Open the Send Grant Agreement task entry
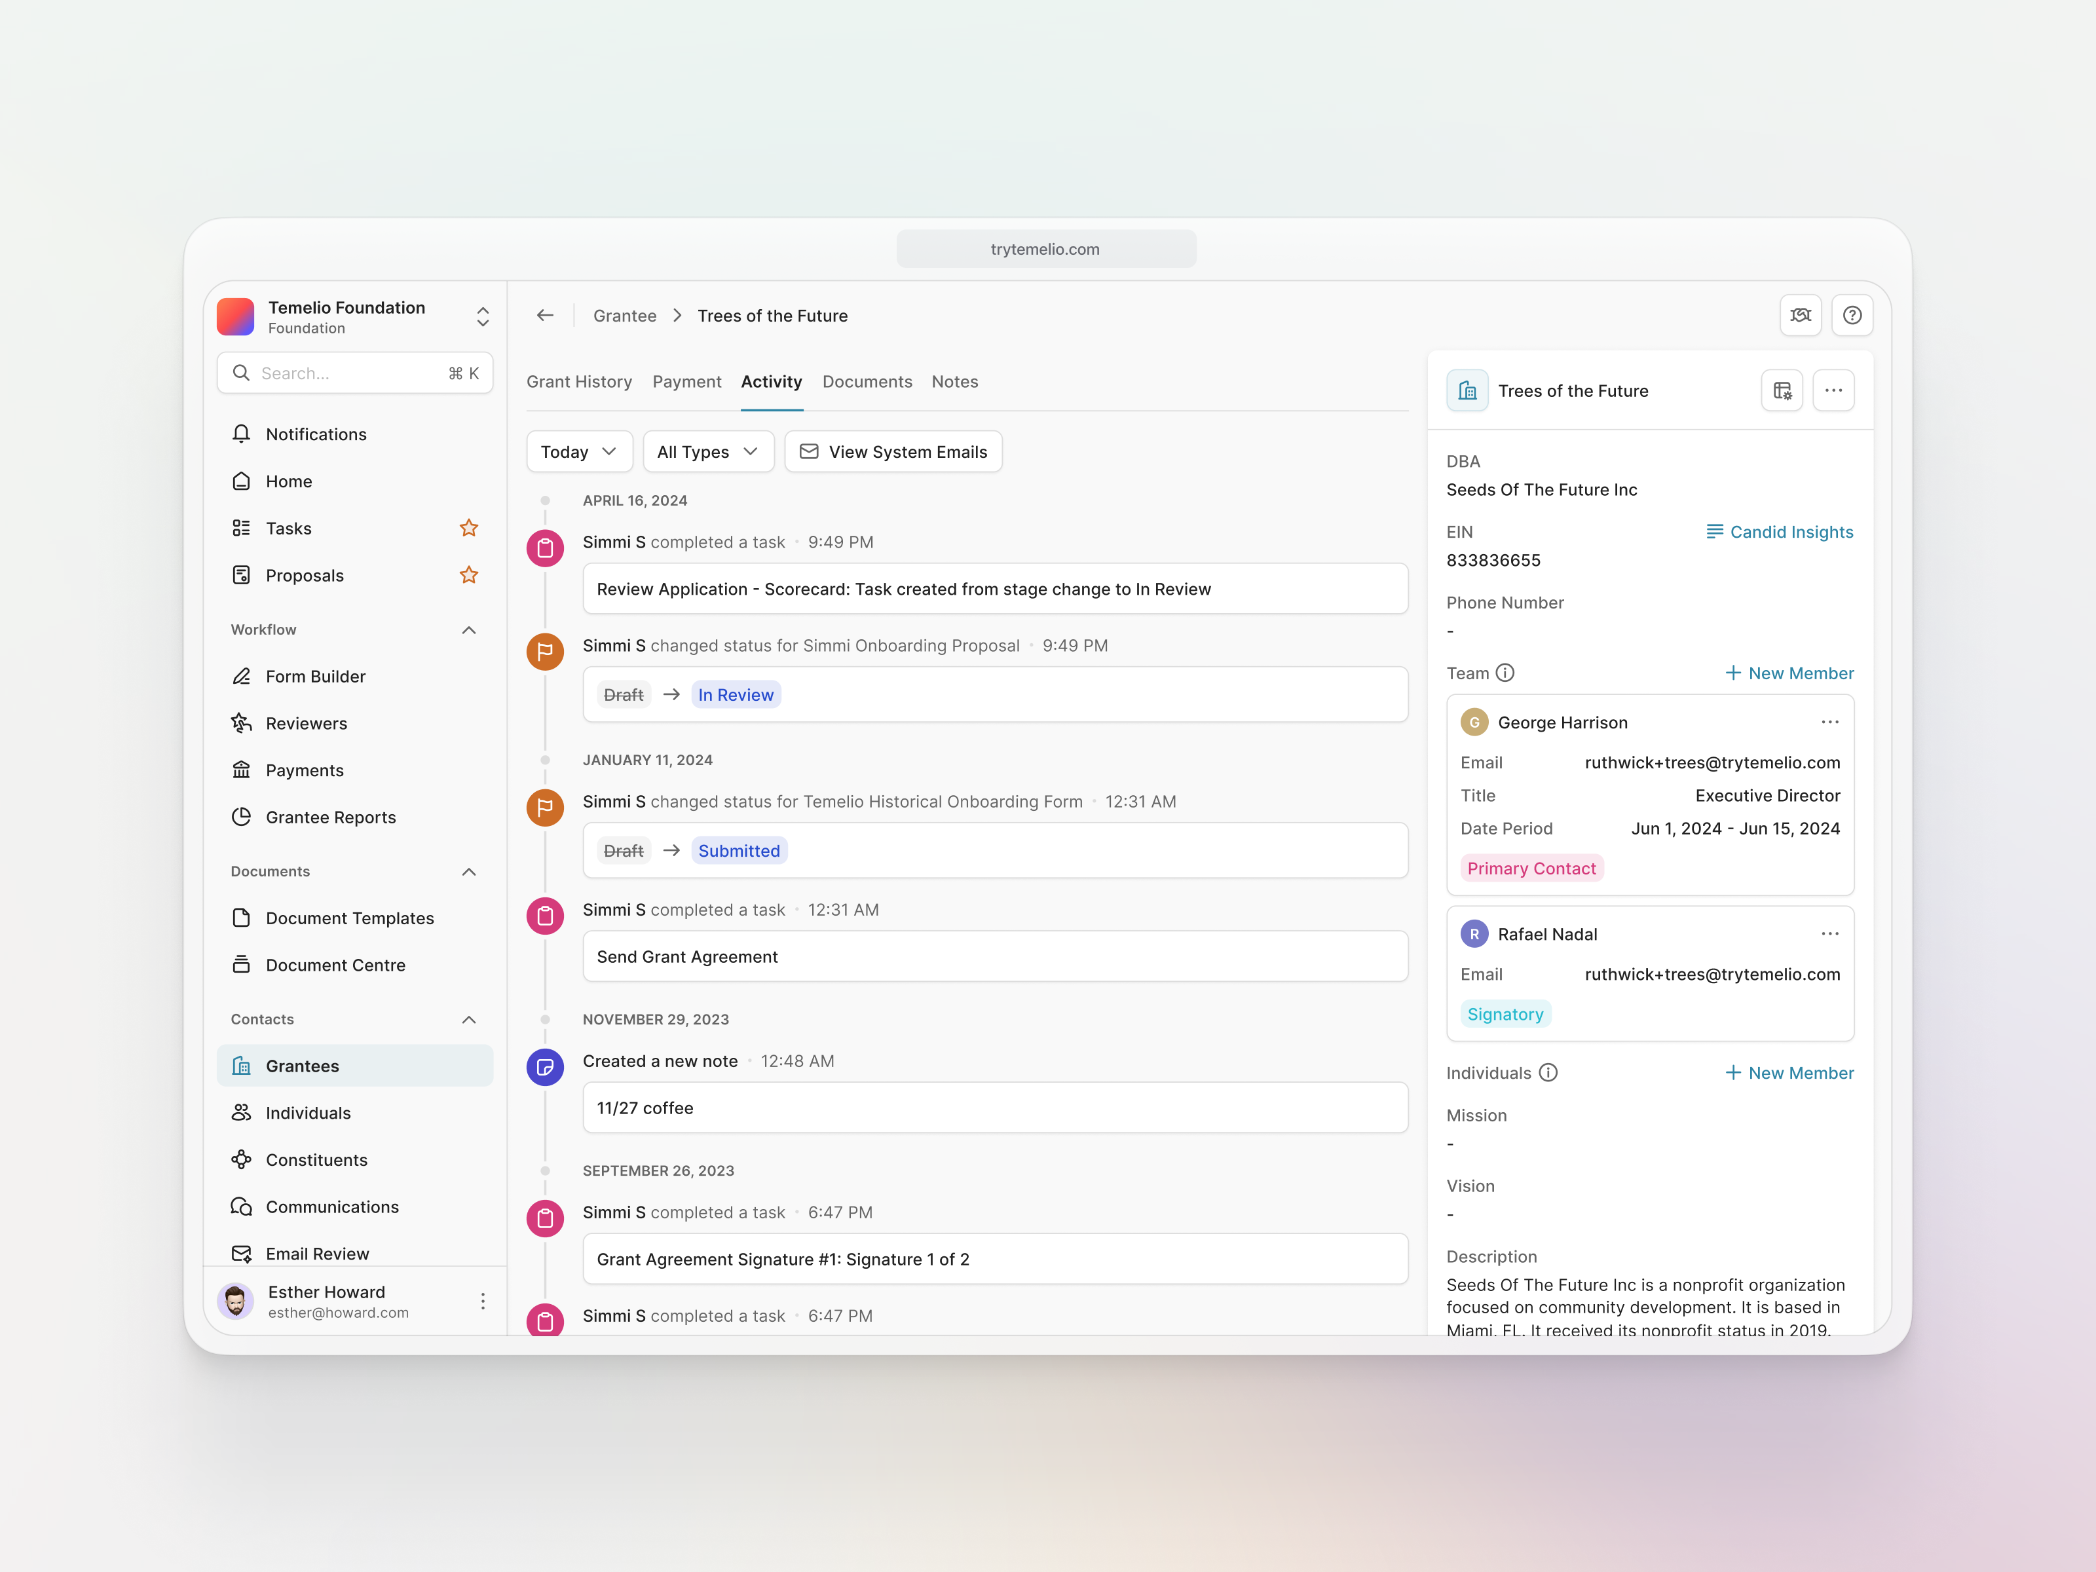Viewport: 2096px width, 1572px height. pyautogui.click(x=995, y=957)
